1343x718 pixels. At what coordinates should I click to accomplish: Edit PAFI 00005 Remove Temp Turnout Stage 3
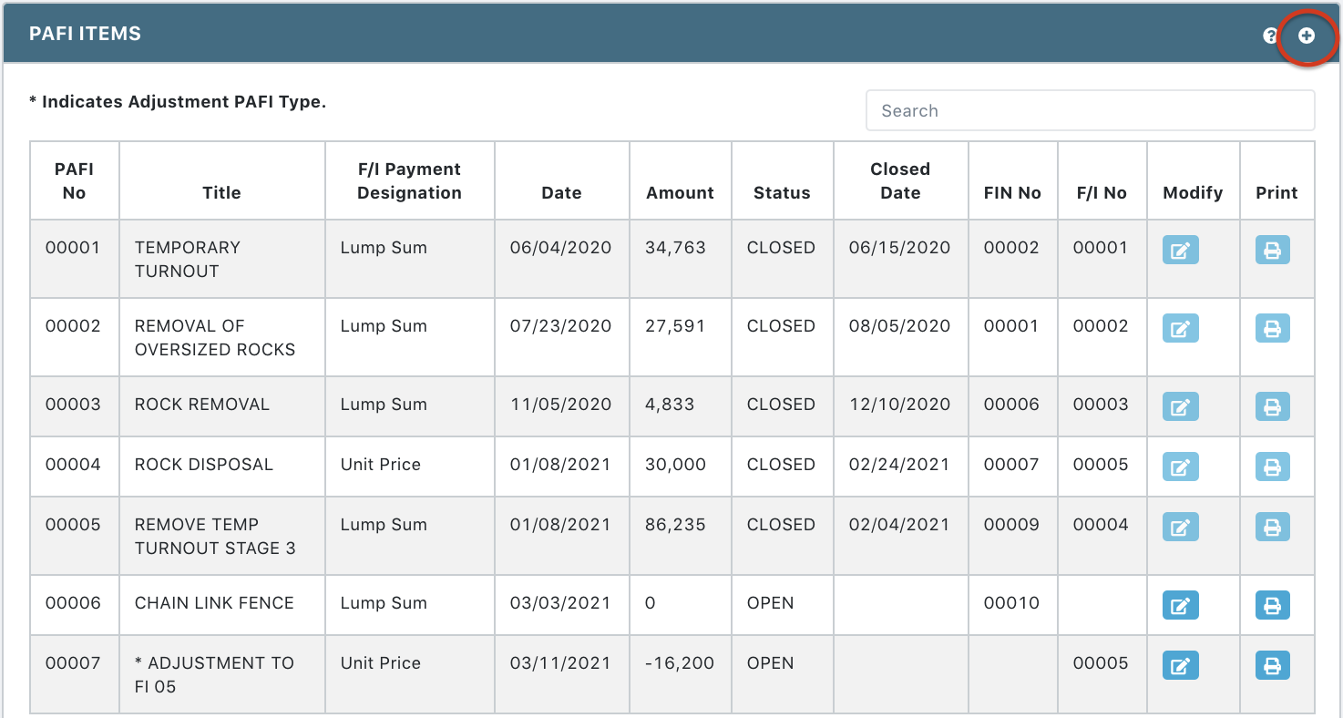click(1180, 527)
